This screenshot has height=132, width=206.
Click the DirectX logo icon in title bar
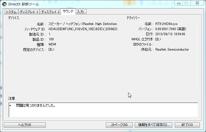5,4
